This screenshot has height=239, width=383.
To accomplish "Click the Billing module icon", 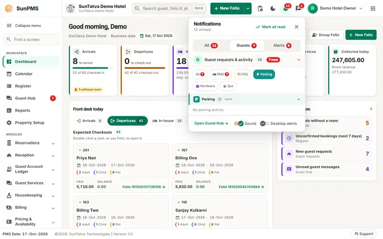I will pyautogui.click(x=9, y=207).
